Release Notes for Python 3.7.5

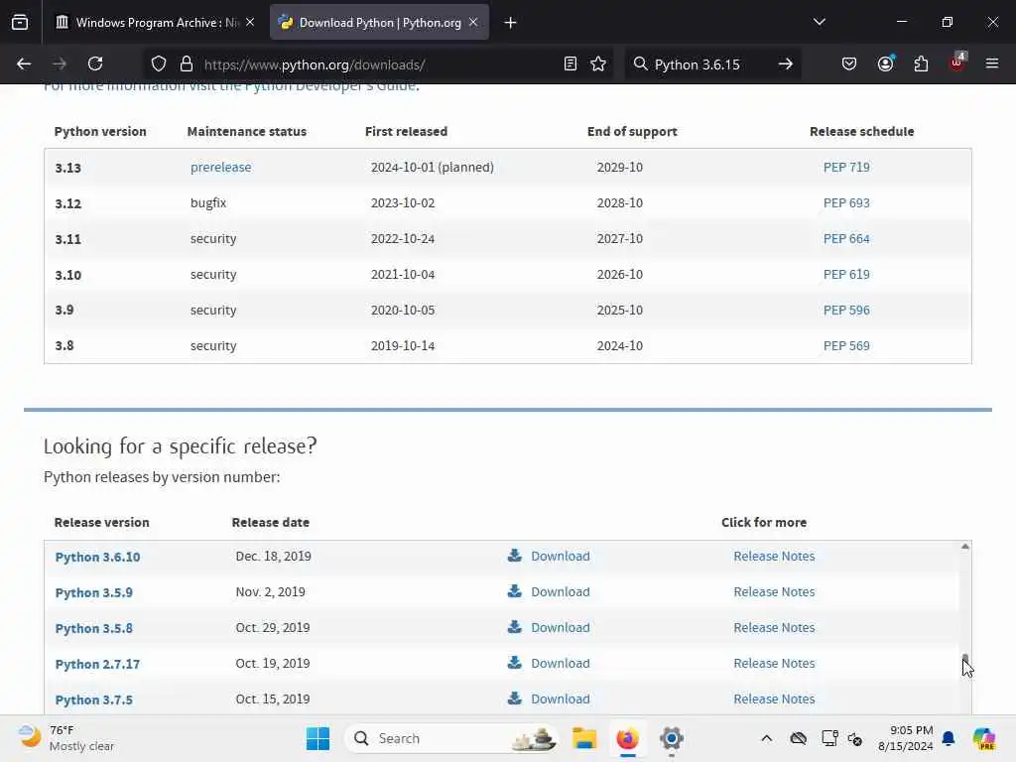point(774,698)
